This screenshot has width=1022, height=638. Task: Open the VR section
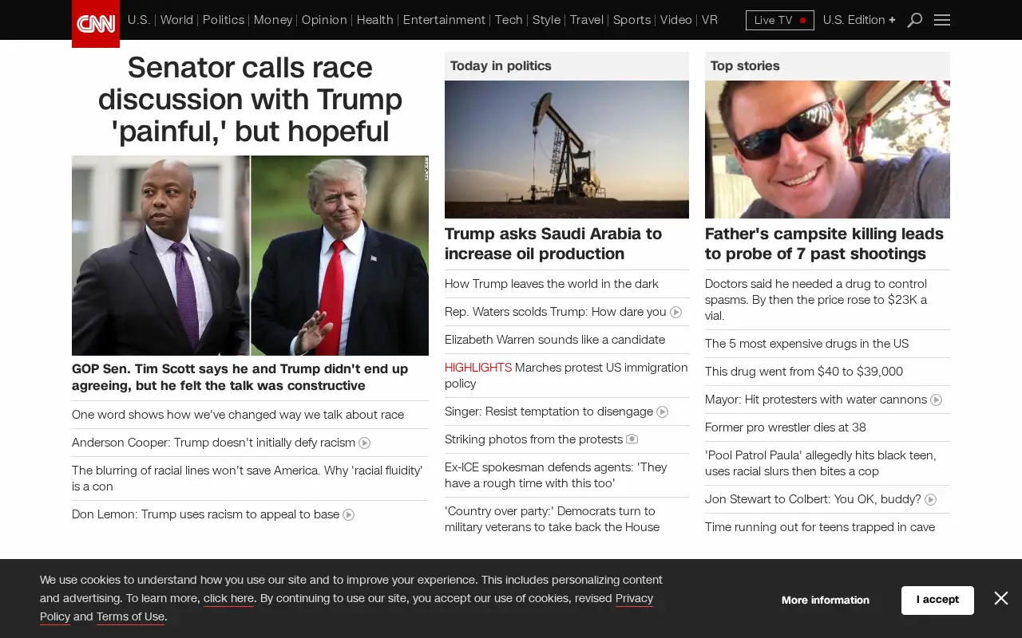point(710,20)
